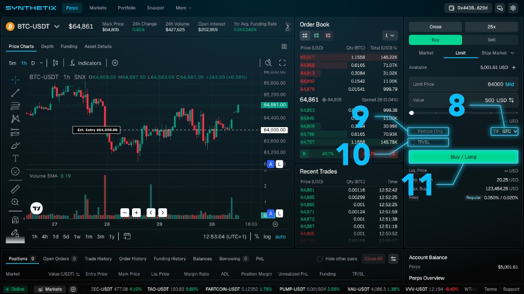Open the forecasting and measurement tools
Viewport: 524px width, 294px height.
click(x=15, y=132)
